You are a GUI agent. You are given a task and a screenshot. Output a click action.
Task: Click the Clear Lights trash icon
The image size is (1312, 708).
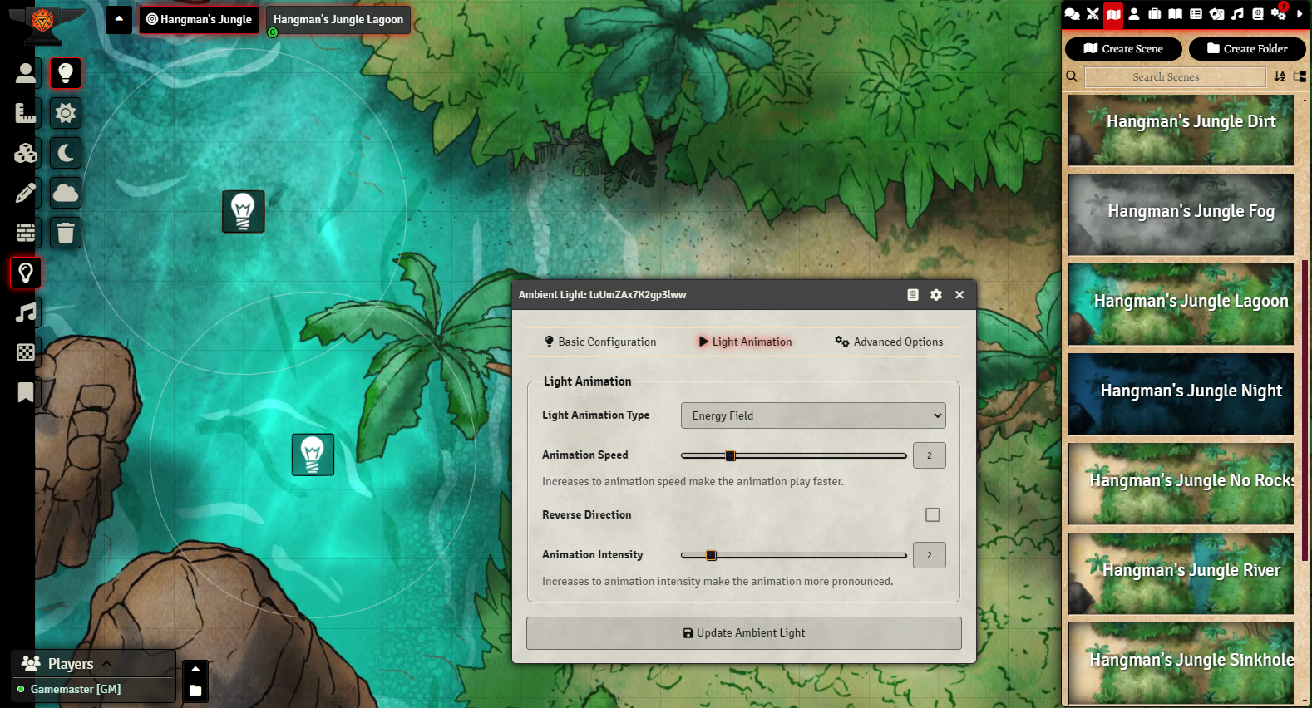[x=66, y=233]
